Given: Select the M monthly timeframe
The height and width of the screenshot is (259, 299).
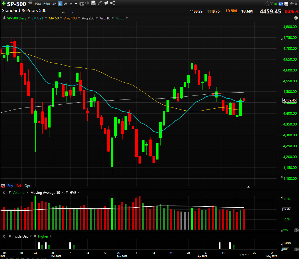Looking at the screenshot, I should (71, 4).
